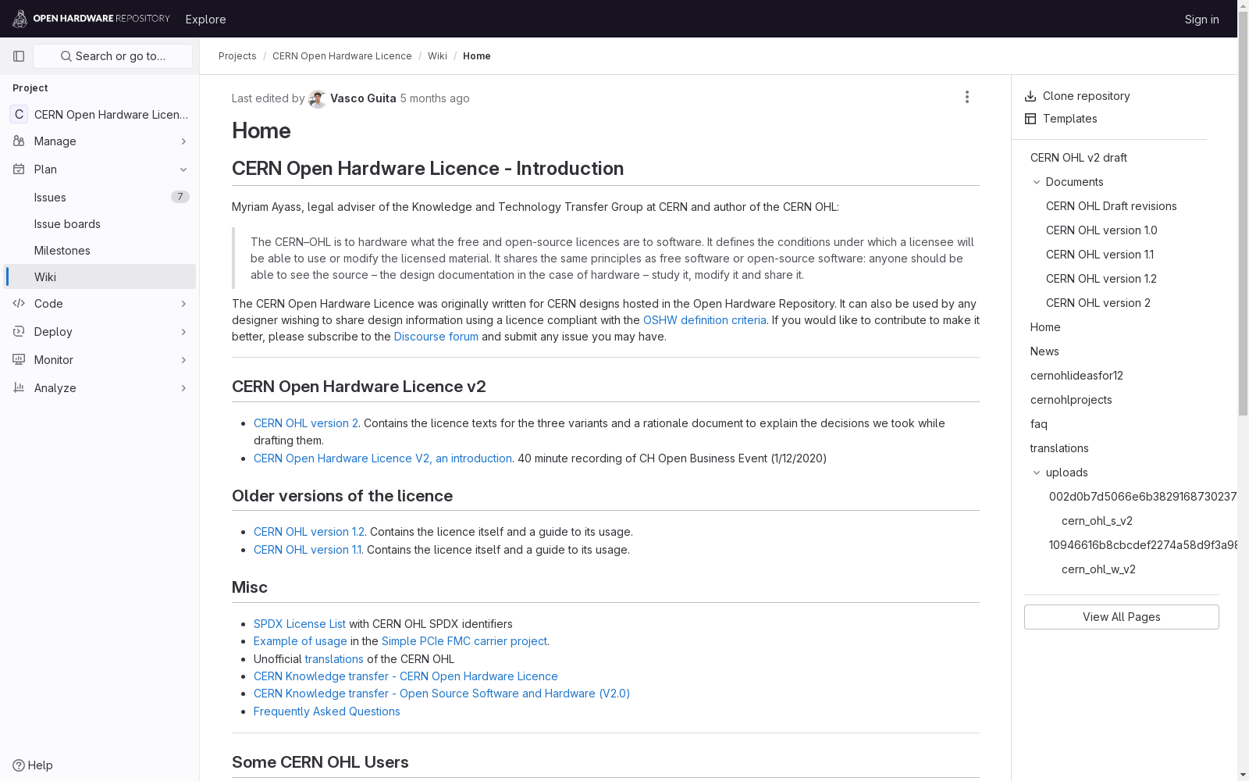Expand the Manage menu chevron
The width and height of the screenshot is (1249, 781).
pyautogui.click(x=183, y=141)
